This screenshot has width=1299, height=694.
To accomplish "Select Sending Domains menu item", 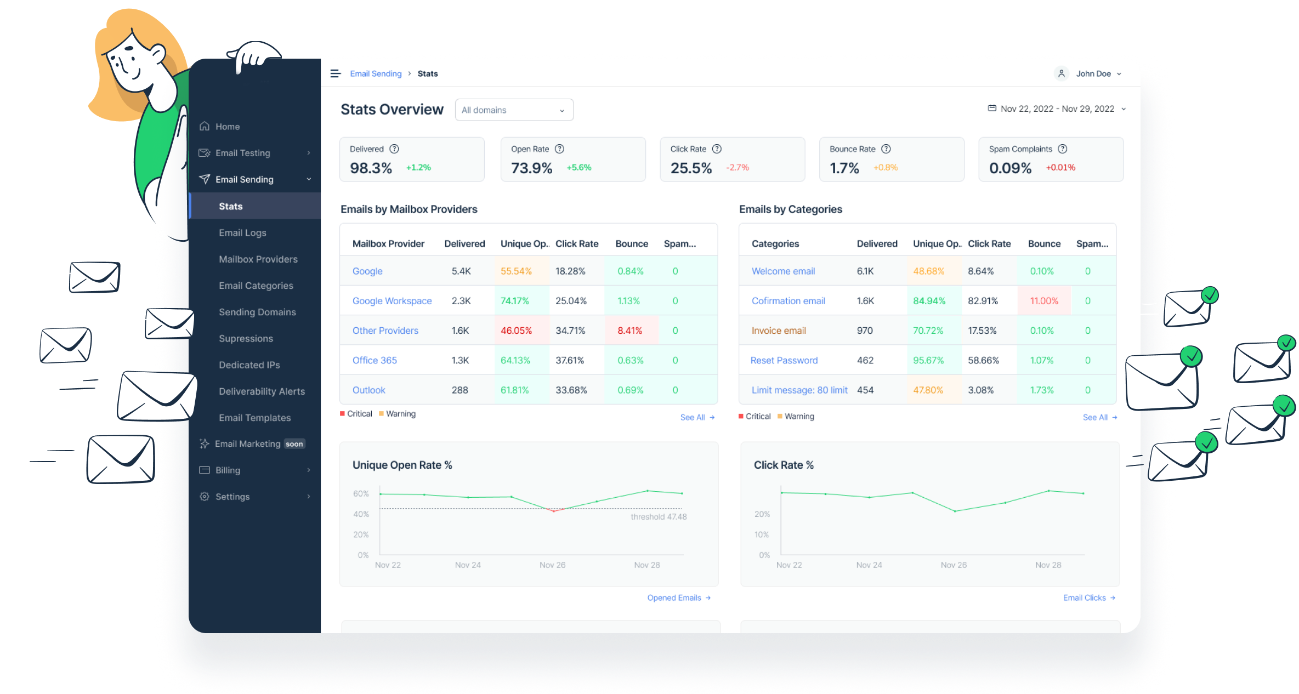I will tap(257, 312).
